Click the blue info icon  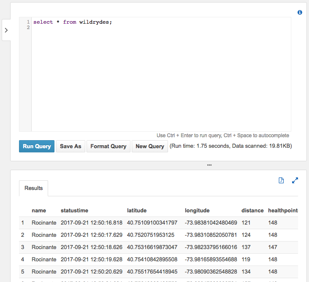(300, 12)
